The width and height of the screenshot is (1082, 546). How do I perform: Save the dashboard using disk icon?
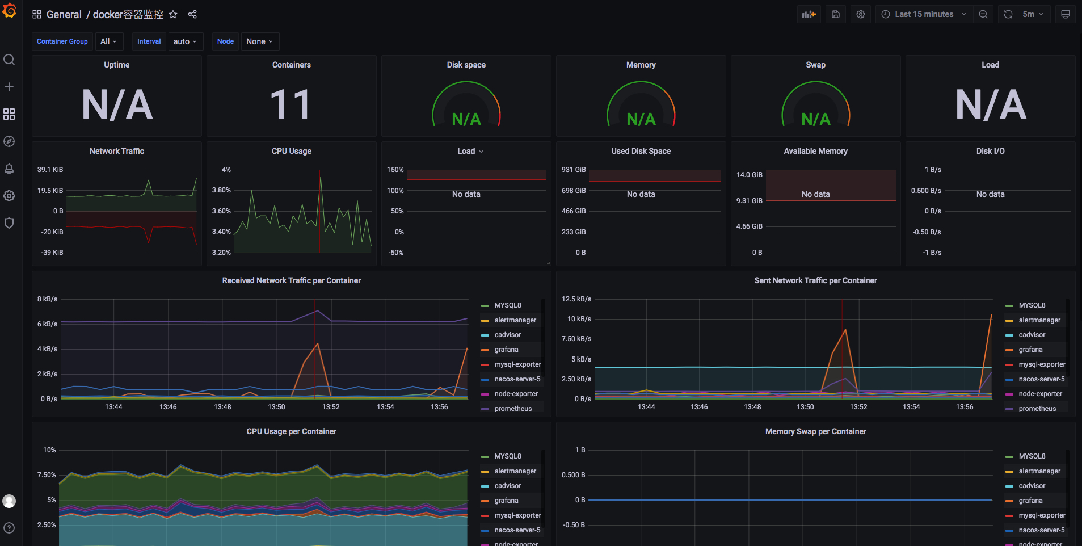pos(836,14)
